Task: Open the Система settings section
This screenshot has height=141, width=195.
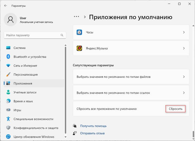Action: point(34,48)
